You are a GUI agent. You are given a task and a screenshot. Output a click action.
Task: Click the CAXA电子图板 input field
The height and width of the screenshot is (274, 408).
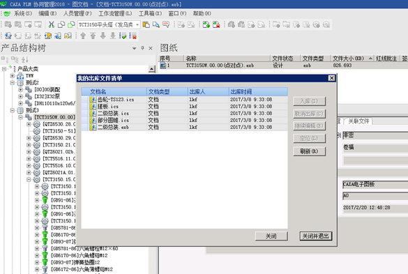click(x=375, y=185)
